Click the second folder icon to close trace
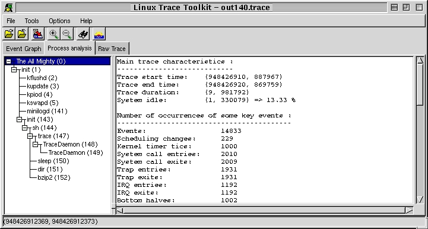Screen dimensions: 428x229 pos(22,34)
